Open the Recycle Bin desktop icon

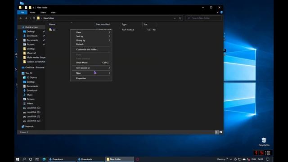[264, 142]
